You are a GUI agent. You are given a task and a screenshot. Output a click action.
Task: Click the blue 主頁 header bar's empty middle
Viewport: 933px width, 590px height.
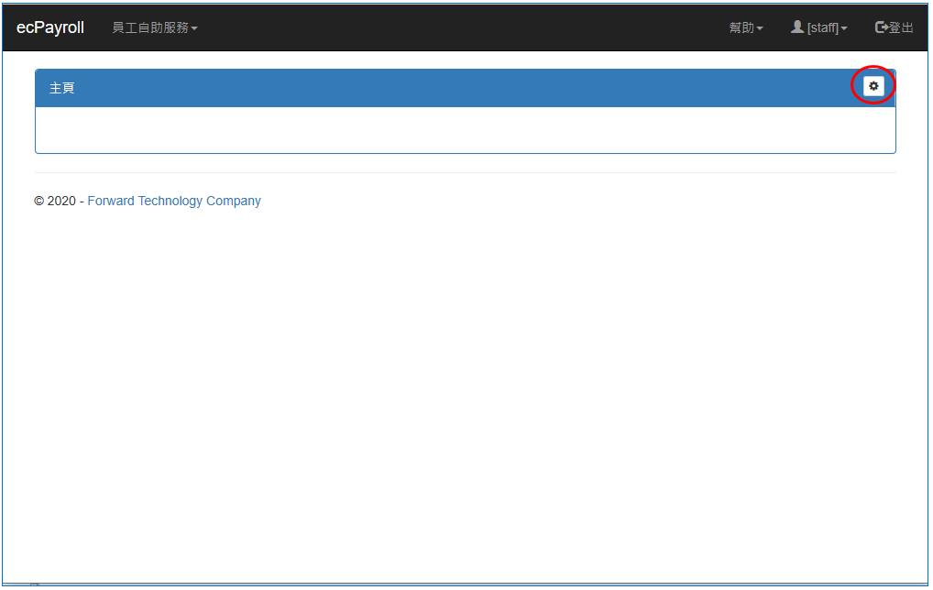click(x=458, y=88)
